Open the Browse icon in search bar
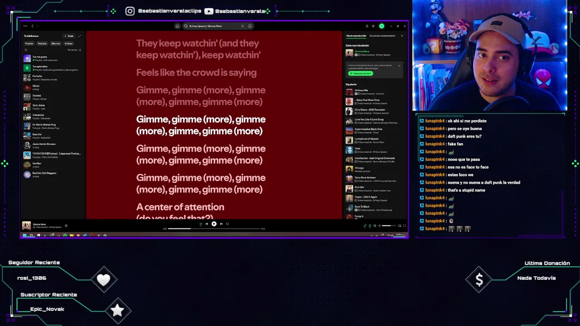The height and width of the screenshot is (326, 580). point(250,26)
